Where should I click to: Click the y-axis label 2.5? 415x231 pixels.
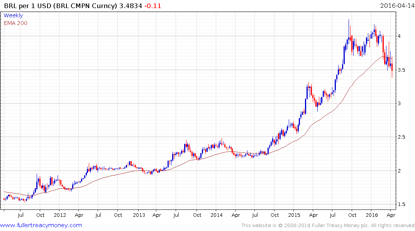401,137
